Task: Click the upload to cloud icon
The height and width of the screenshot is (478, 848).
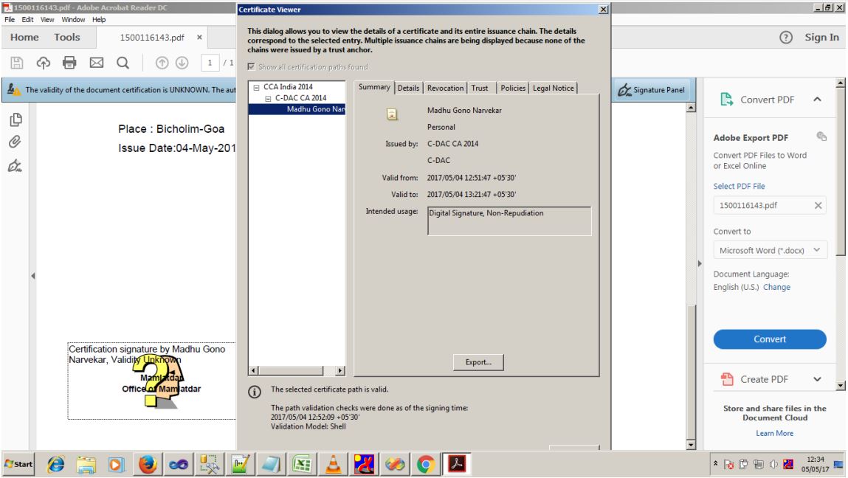Action: [x=44, y=63]
